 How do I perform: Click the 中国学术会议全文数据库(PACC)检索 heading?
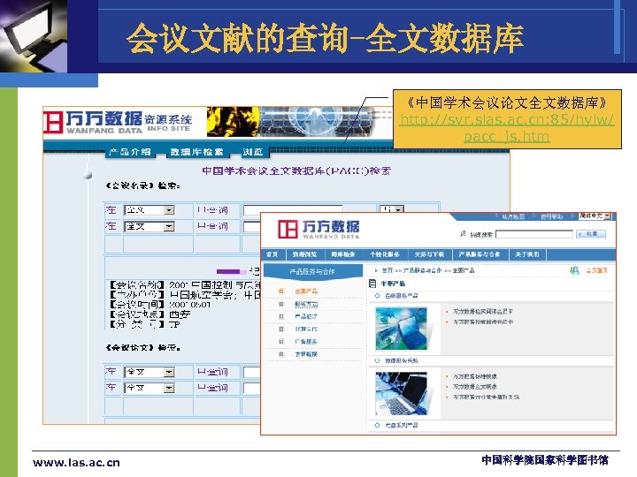[296, 170]
